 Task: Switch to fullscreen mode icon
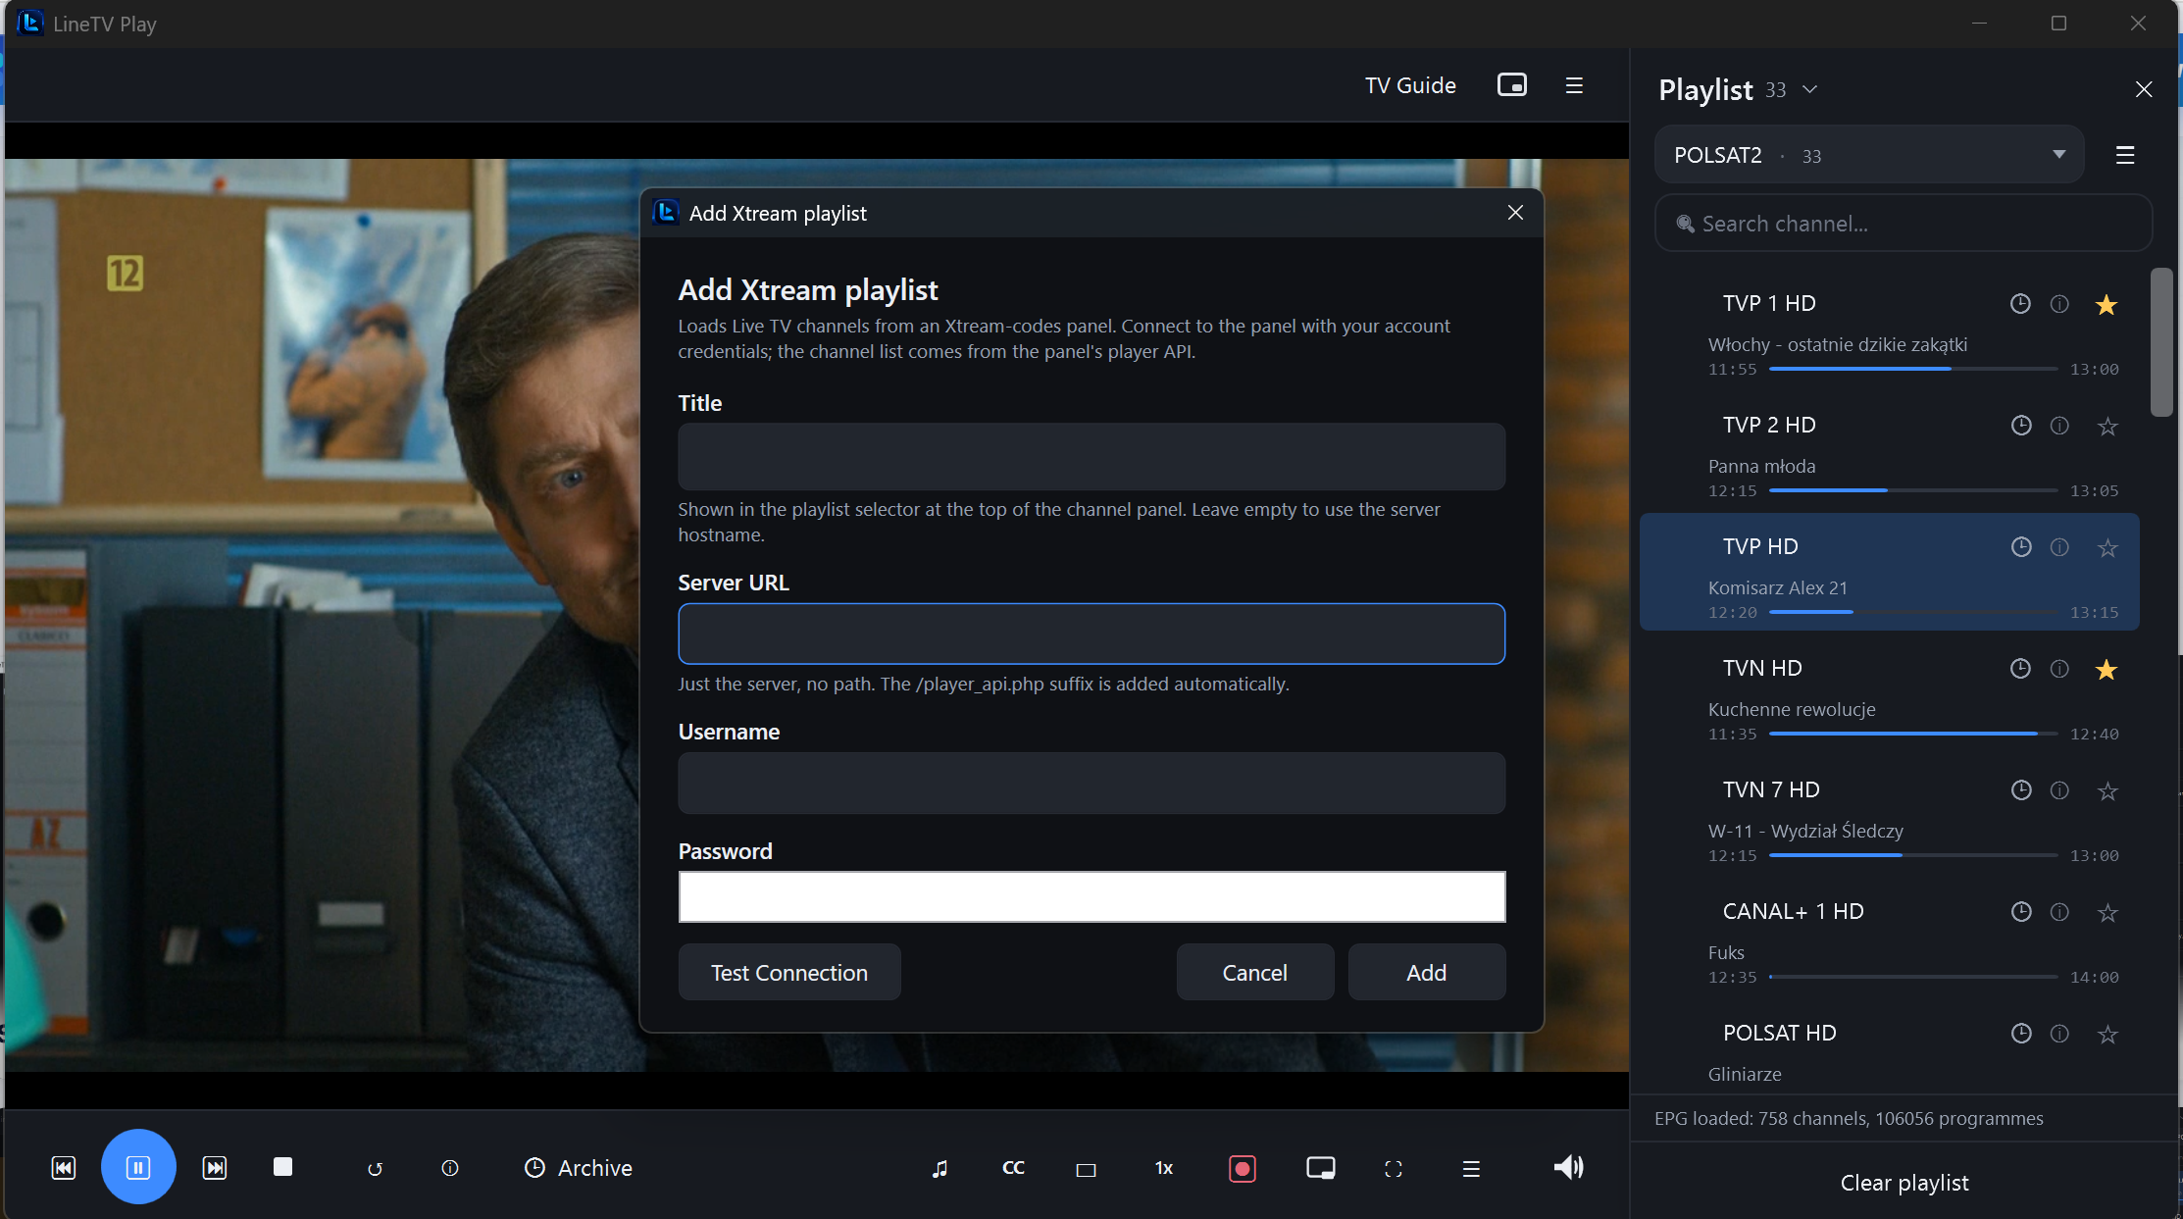pyautogui.click(x=1394, y=1168)
